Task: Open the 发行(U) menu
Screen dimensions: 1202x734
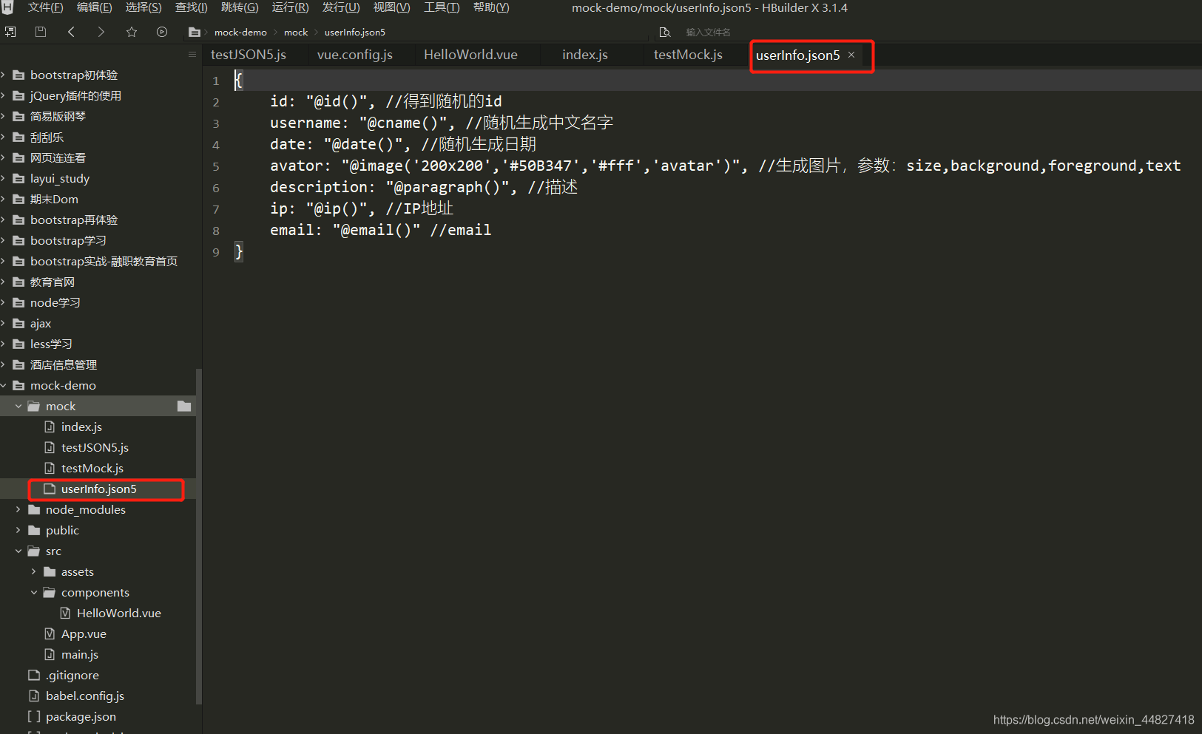Action: pyautogui.click(x=341, y=7)
